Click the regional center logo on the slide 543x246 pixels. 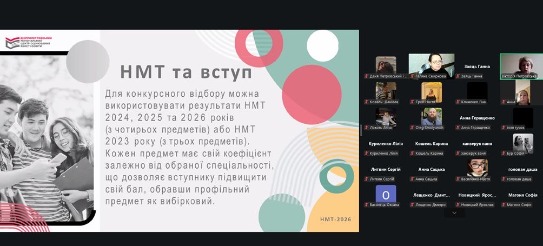click(x=28, y=42)
